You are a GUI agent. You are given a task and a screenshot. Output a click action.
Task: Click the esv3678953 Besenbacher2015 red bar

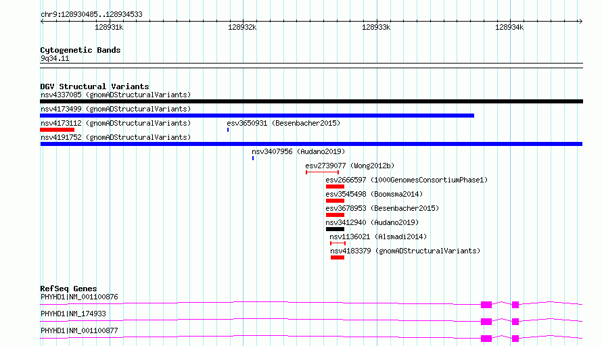tap(335, 215)
